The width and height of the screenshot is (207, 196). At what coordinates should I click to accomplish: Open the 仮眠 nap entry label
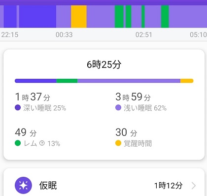(x=48, y=186)
